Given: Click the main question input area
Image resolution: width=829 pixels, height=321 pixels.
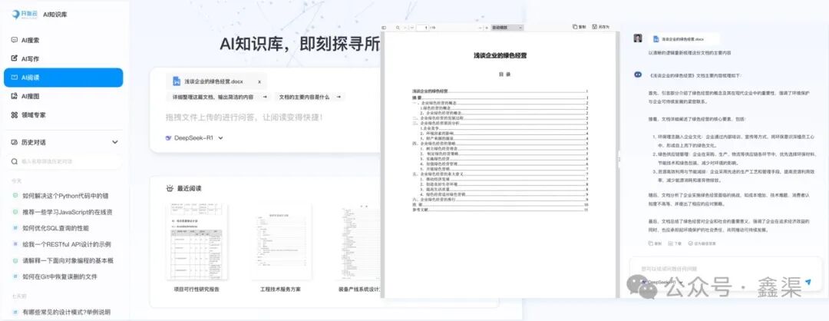Looking at the screenshot, I should pyautogui.click(x=244, y=117).
